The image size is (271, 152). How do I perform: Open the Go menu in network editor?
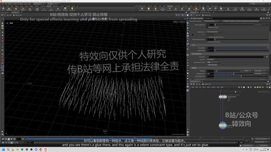tap(200, 87)
